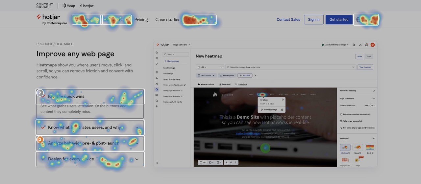Click home icon in demo screenshot sidebar
This screenshot has width=421, height=184.
pyautogui.click(x=157, y=52)
